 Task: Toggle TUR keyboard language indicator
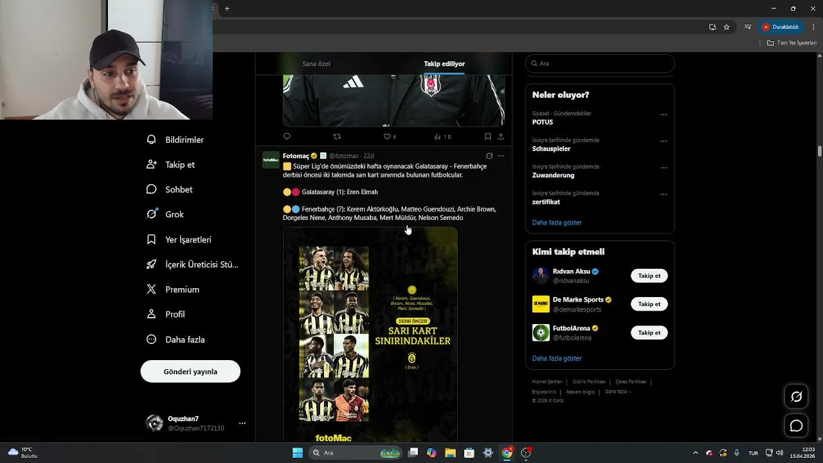click(753, 453)
